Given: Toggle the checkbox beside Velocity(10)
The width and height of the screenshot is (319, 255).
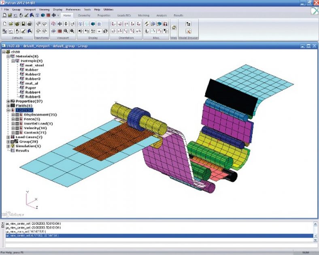Looking at the screenshot, I should [17, 128].
